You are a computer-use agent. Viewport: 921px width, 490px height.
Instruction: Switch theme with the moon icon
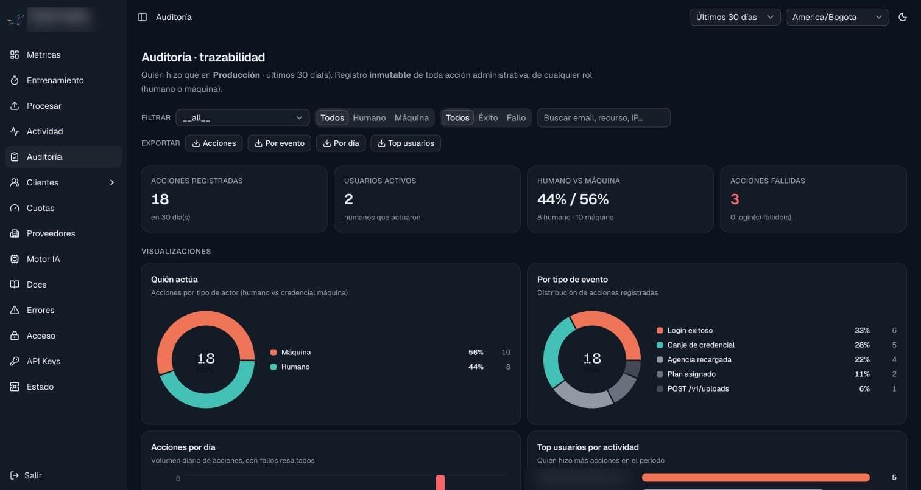pyautogui.click(x=903, y=17)
